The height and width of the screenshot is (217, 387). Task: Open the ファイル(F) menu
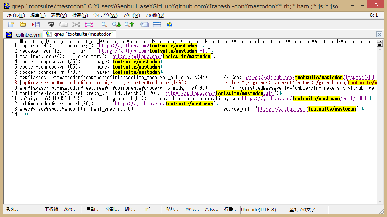15,15
